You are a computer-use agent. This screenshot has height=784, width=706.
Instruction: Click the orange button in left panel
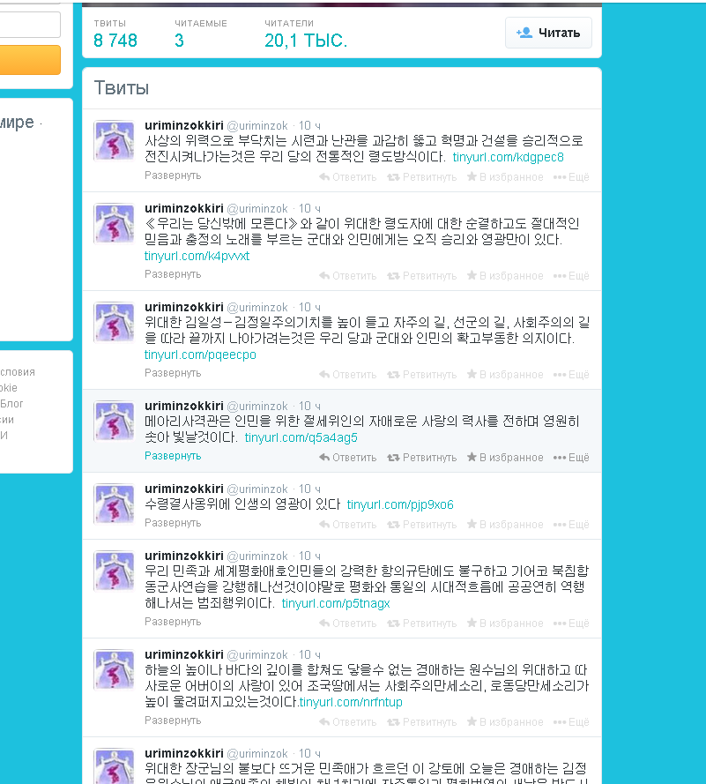[x=30, y=60]
